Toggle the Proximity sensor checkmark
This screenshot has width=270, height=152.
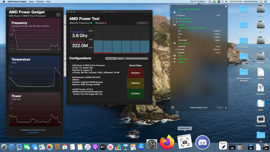click(176, 15)
